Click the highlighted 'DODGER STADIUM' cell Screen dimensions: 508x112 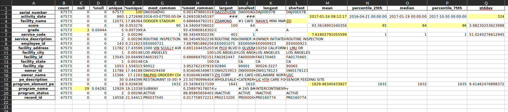click(x=162, y=21)
